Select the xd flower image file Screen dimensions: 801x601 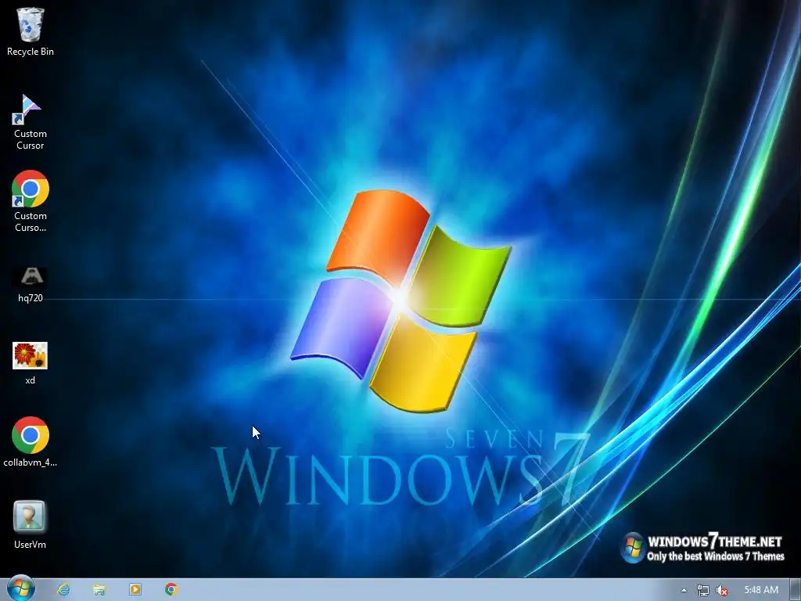(31, 363)
